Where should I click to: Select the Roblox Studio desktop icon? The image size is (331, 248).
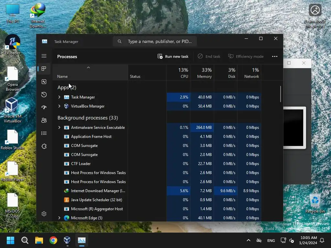point(13,139)
